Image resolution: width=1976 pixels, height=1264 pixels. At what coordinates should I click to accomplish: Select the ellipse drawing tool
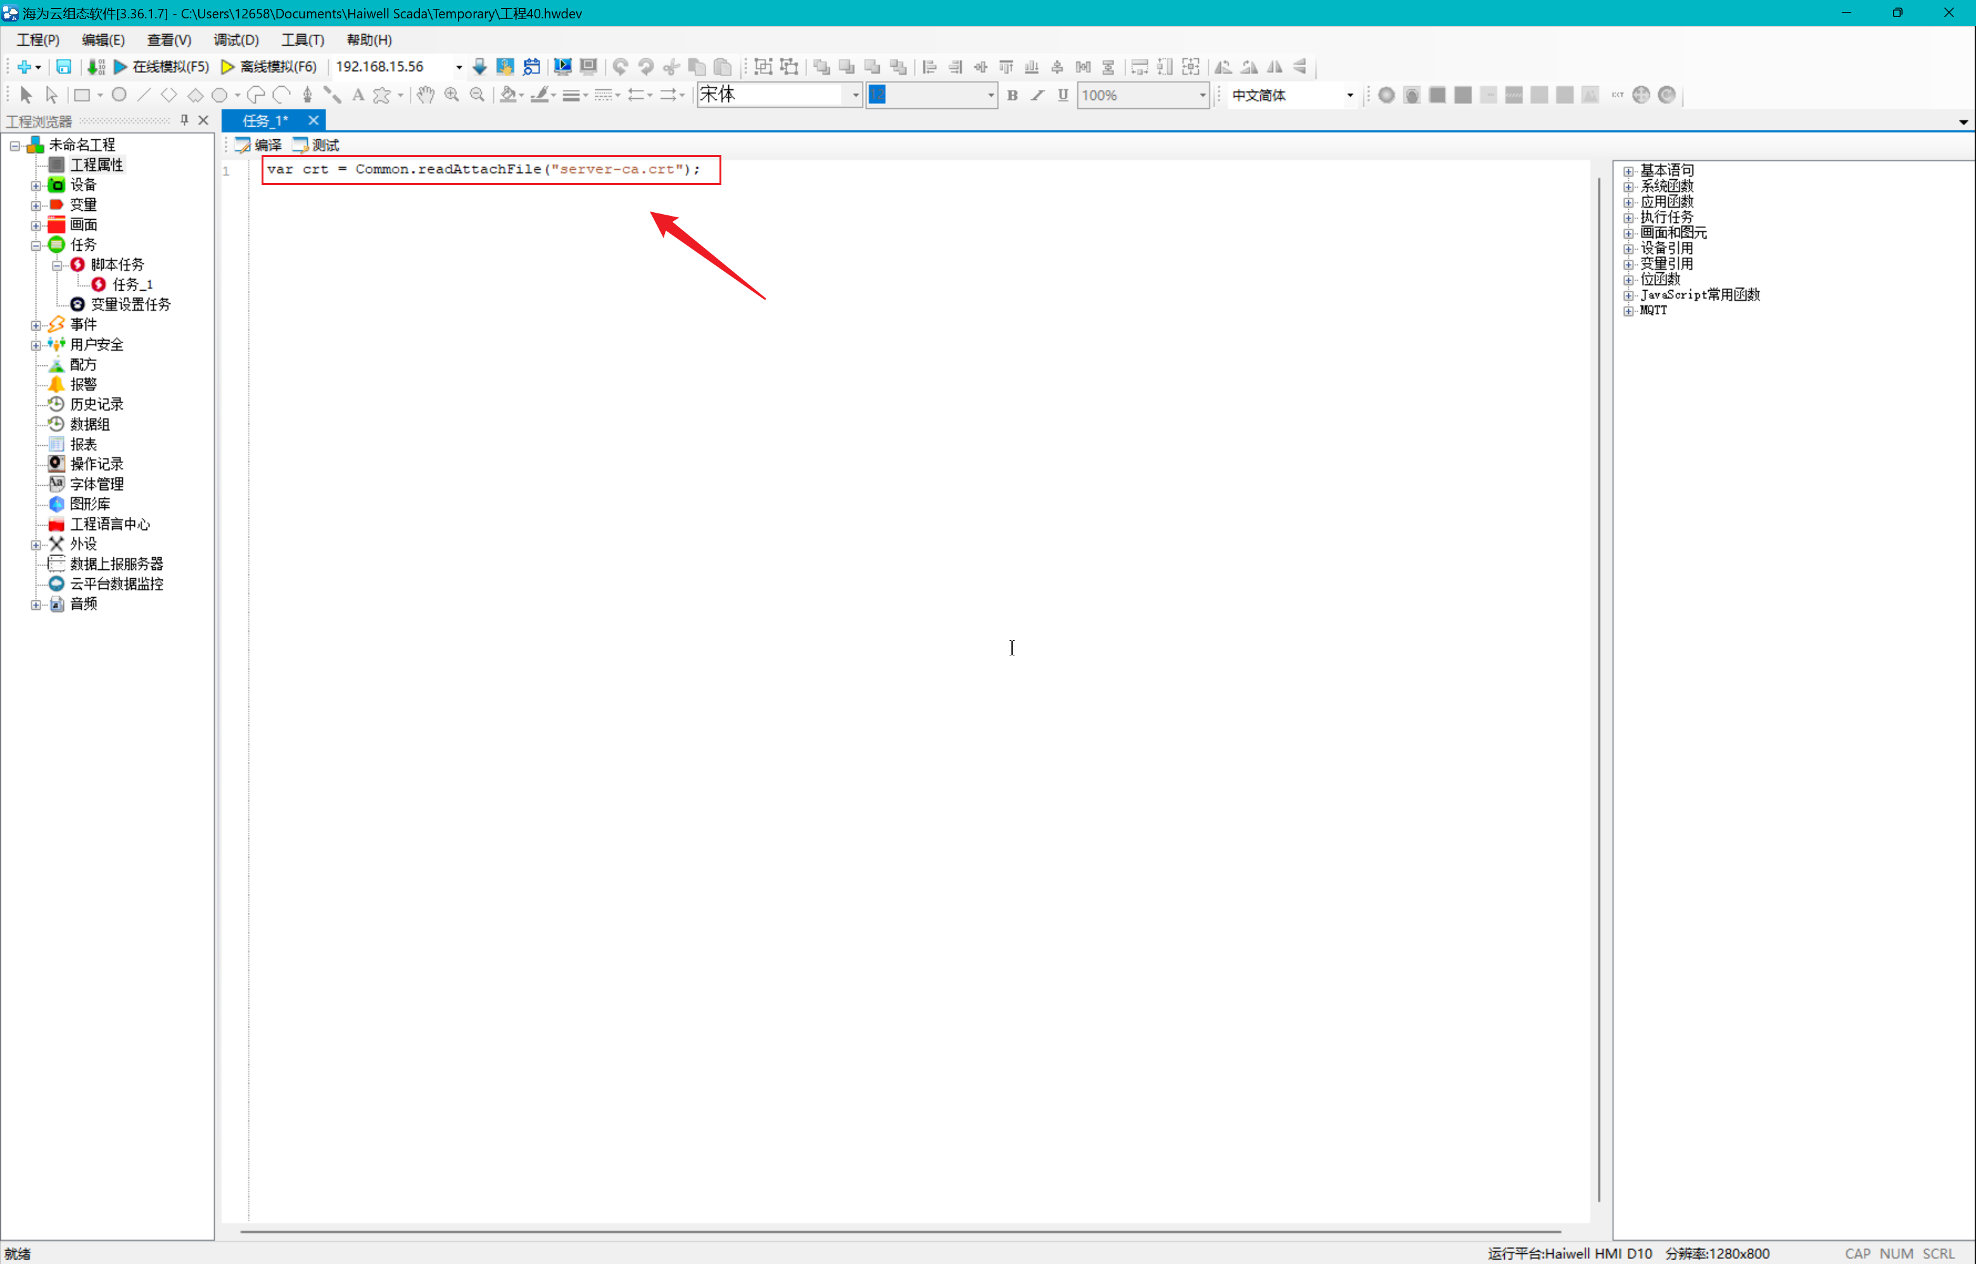[x=119, y=95]
